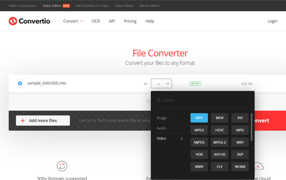Viewport: 286px width, 180px height.
Task: Choose AVI format
Action: pos(240,118)
